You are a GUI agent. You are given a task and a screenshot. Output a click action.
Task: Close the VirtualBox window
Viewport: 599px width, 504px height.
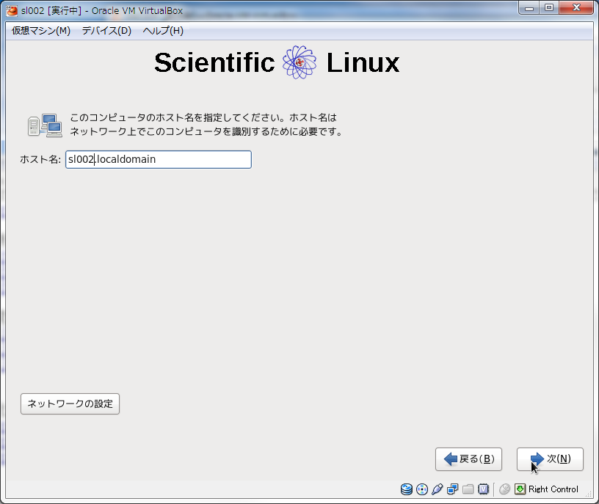click(576, 7)
